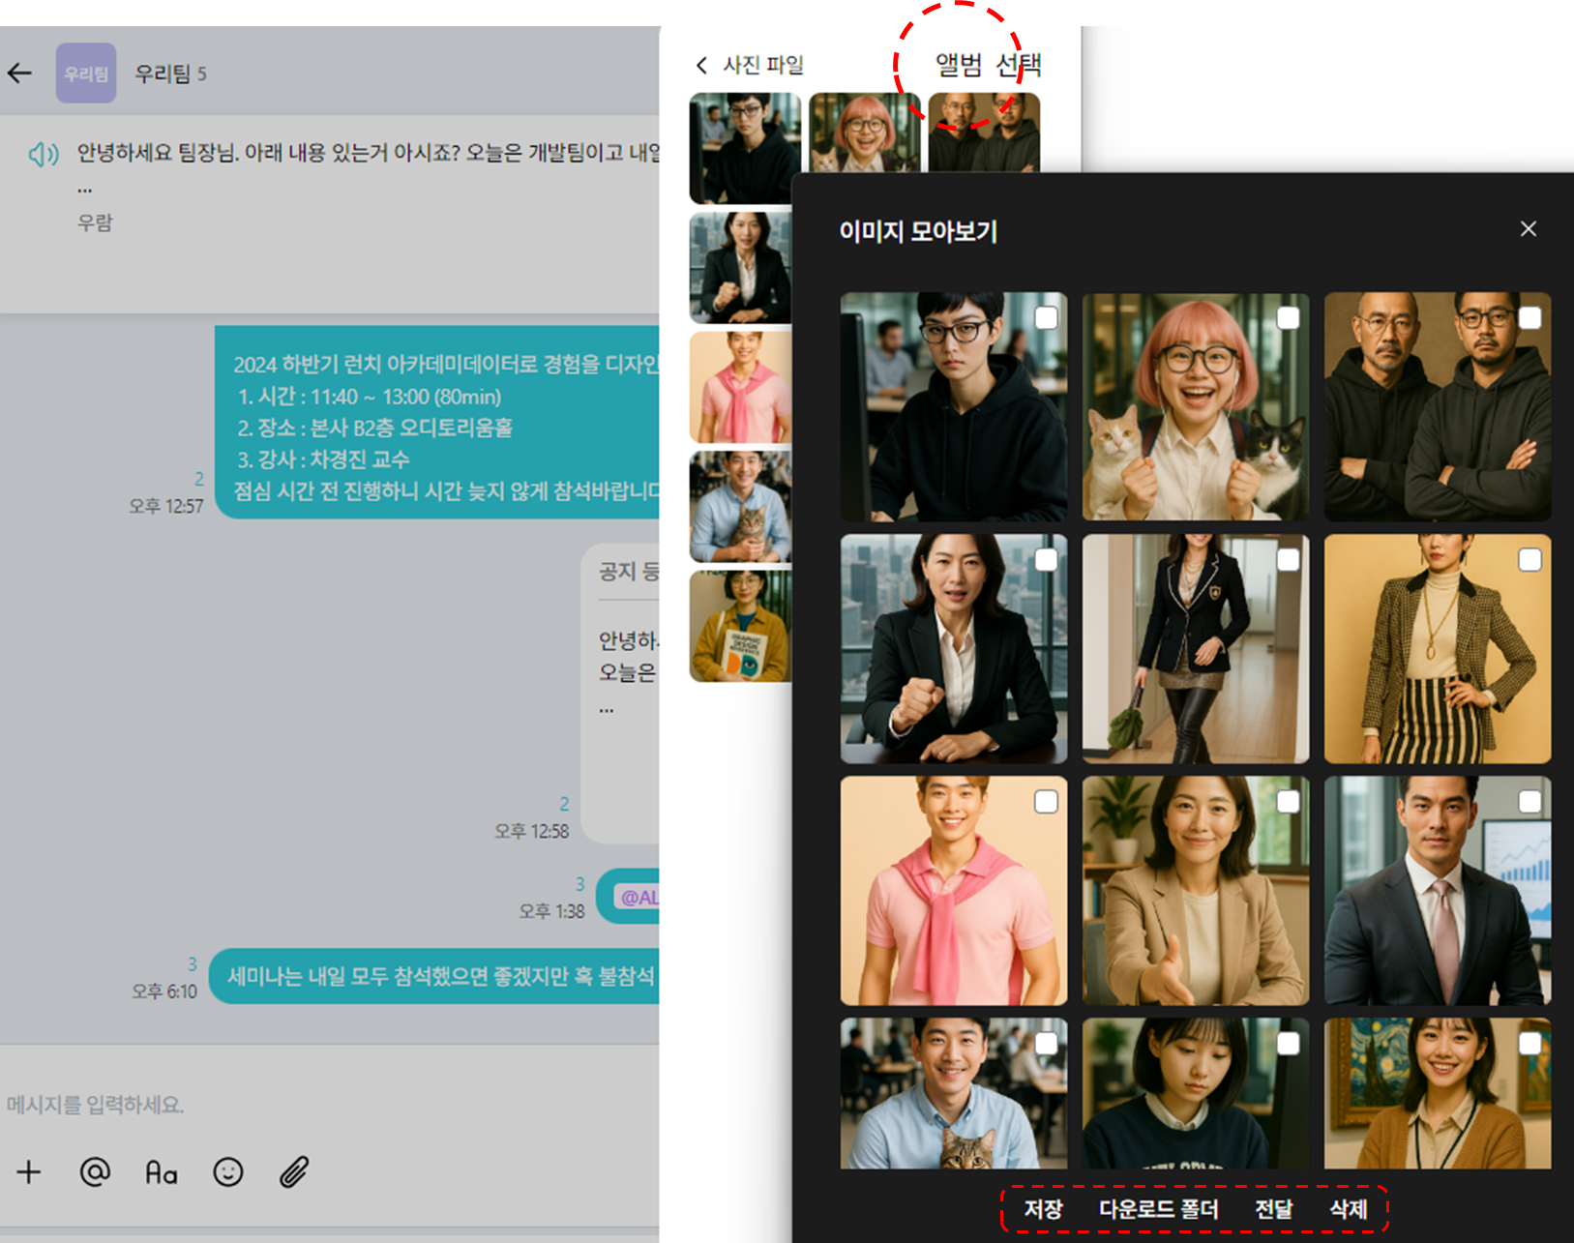1574x1243 pixels.
Task: Click the 다운로드 폴더 button
Action: point(1158,1209)
